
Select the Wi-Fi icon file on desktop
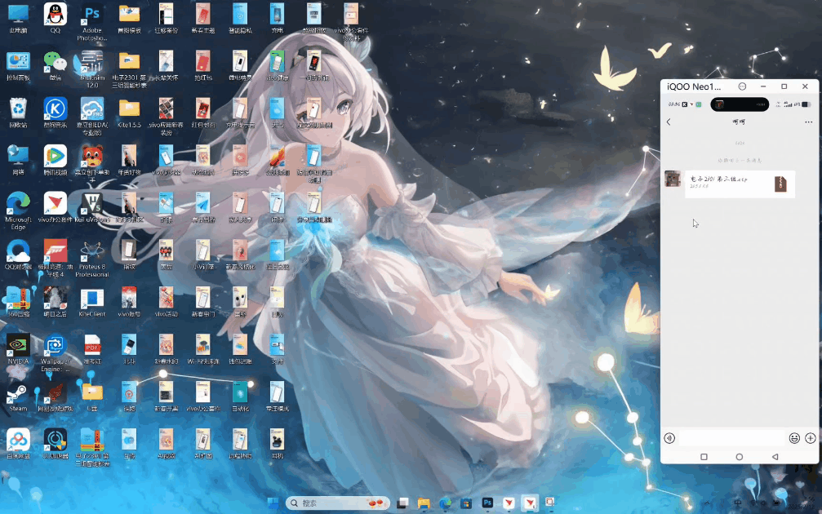(x=203, y=345)
